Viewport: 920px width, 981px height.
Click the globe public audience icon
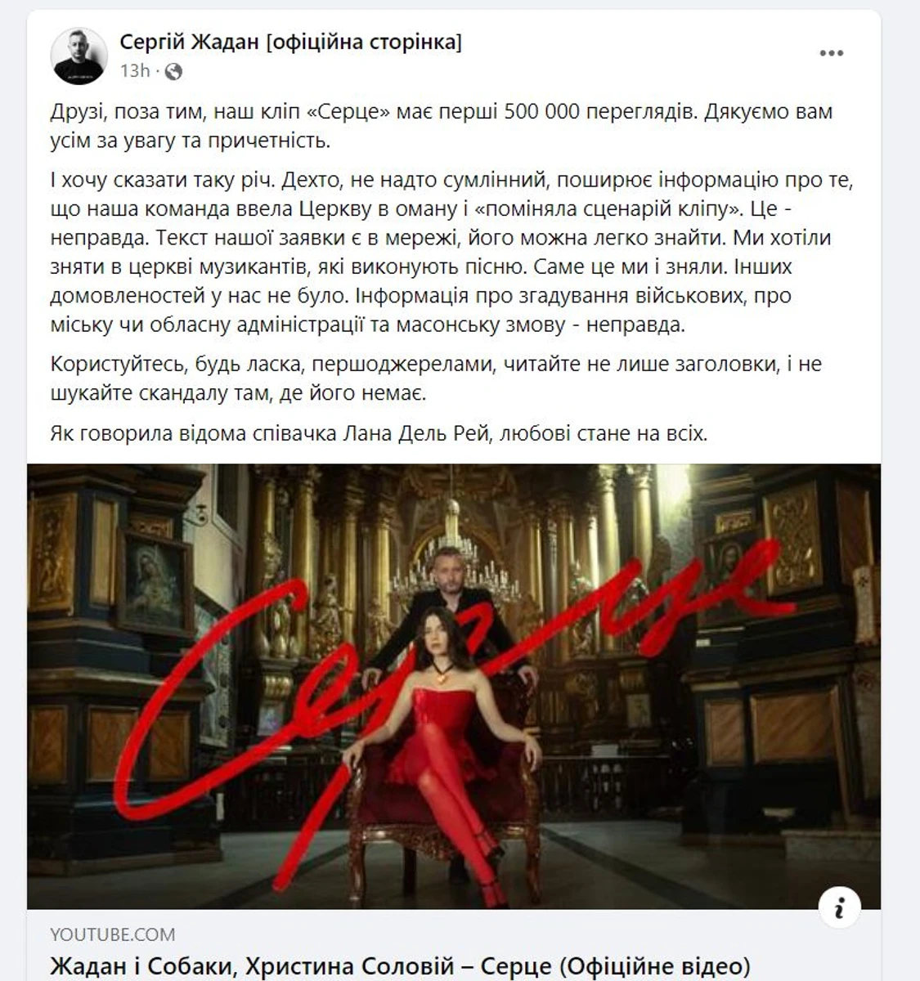click(173, 72)
